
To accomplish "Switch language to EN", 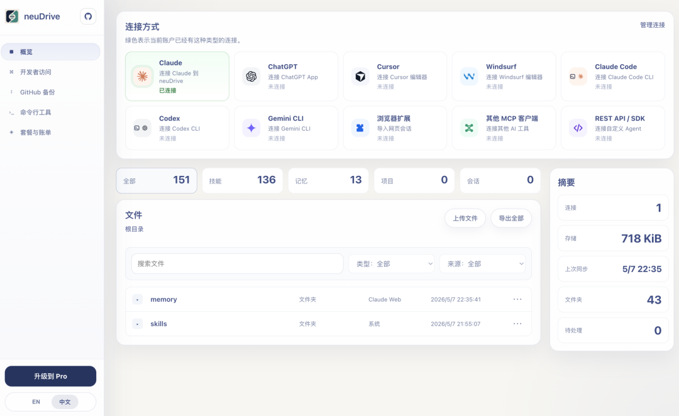I will [36, 402].
